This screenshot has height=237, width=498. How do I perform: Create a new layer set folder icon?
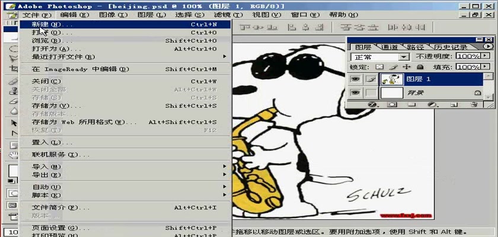(x=412, y=104)
